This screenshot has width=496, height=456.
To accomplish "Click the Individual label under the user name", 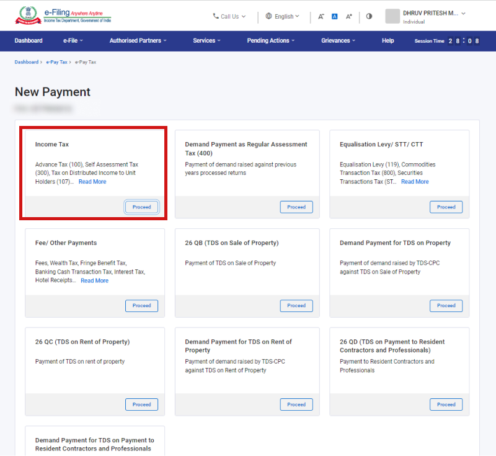I will point(414,22).
